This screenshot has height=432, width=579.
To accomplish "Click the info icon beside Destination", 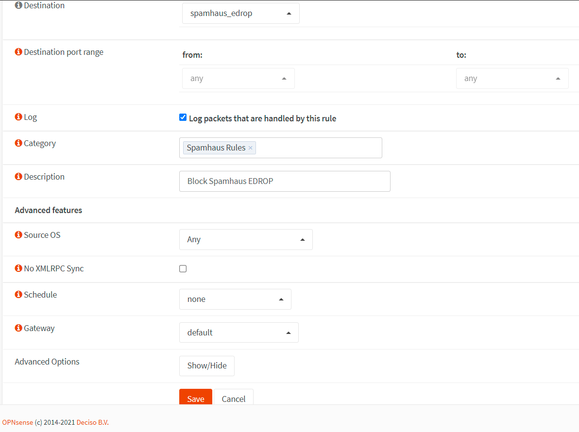I will tap(18, 5).
